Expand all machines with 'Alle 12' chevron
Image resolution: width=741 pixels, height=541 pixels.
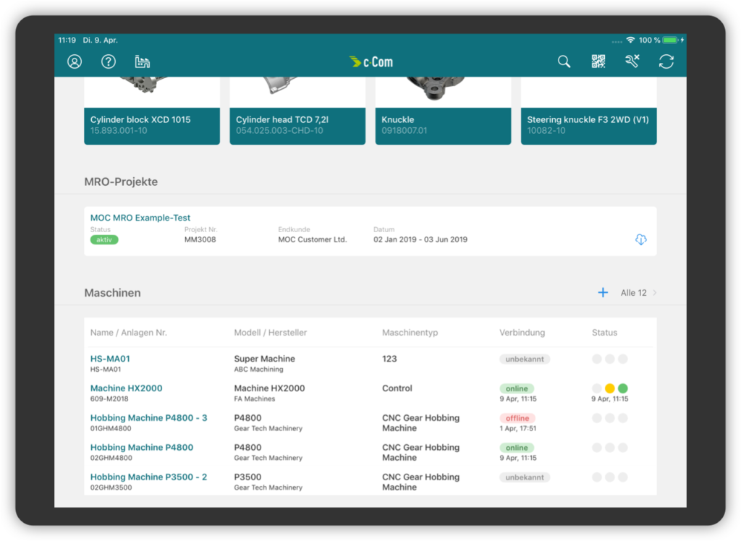[639, 293]
